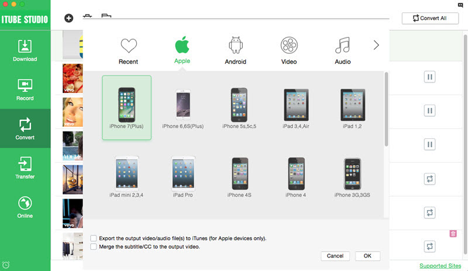This screenshot has height=271, width=468.
Task: Click the add (plus) button
Action: click(68, 18)
